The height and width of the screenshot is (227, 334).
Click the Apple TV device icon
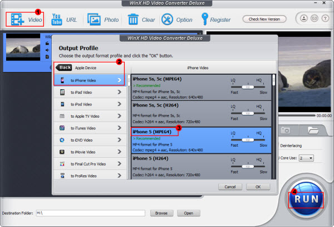click(62, 116)
